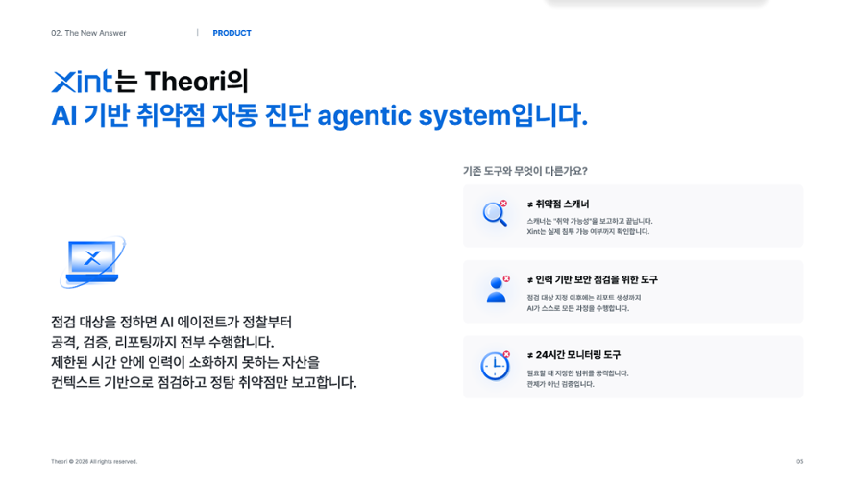
Task: Click the line 'AI가 스스로 모든 과정을 수행합니다.'
Action: (x=578, y=308)
